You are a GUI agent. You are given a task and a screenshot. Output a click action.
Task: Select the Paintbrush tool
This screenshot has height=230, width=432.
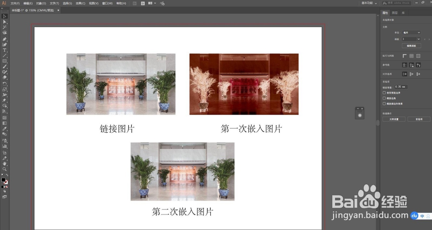(5, 67)
